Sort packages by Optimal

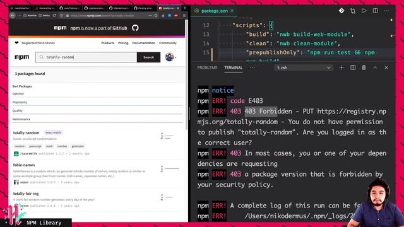pyautogui.click(x=18, y=94)
